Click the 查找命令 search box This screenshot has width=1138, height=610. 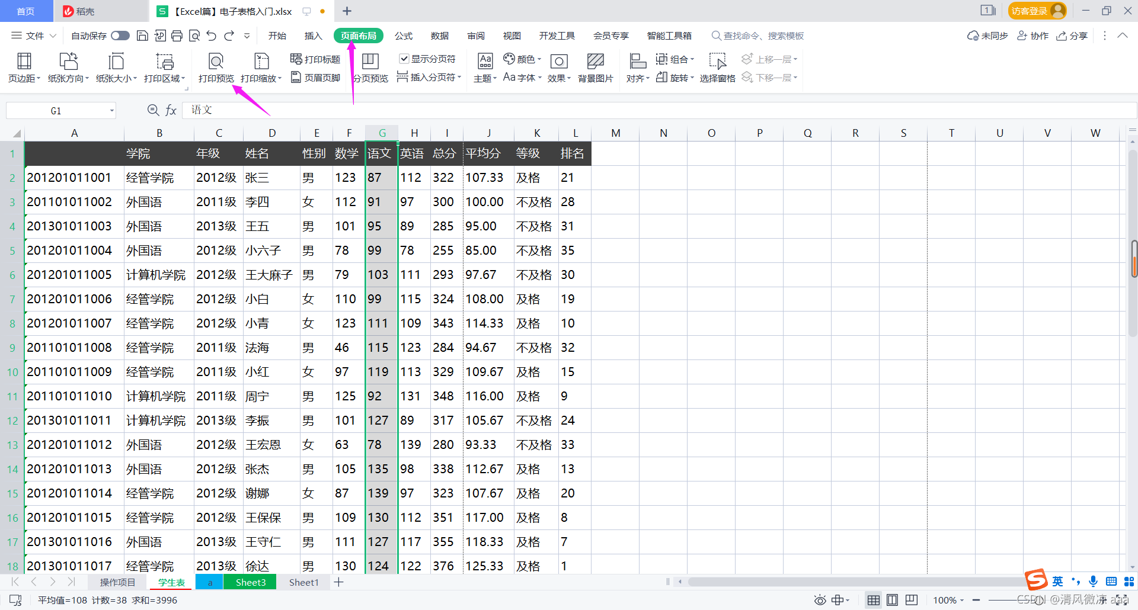[x=758, y=36]
